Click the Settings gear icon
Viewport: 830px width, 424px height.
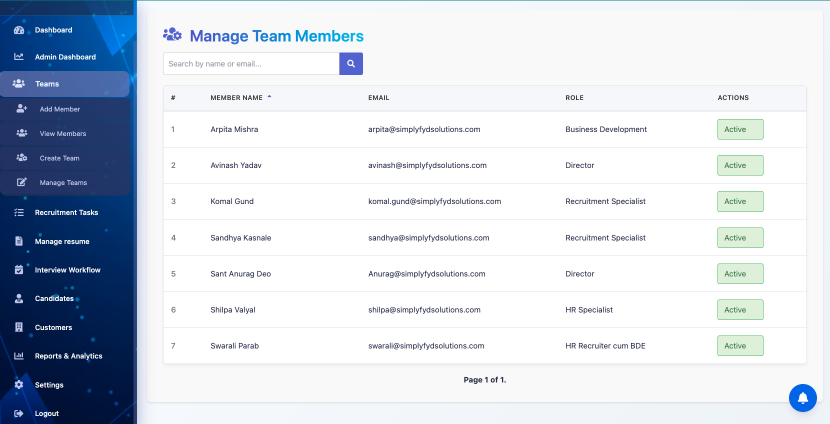[19, 385]
